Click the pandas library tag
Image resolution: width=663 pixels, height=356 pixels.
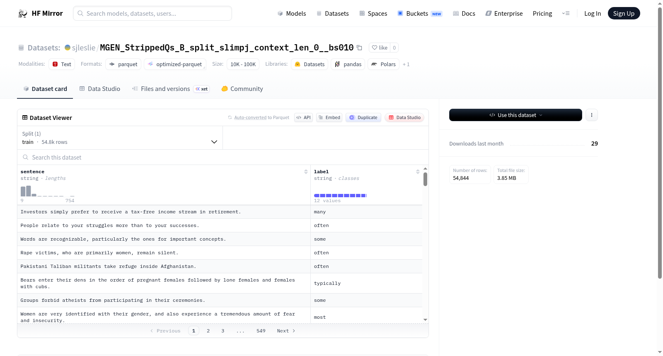tap(348, 64)
